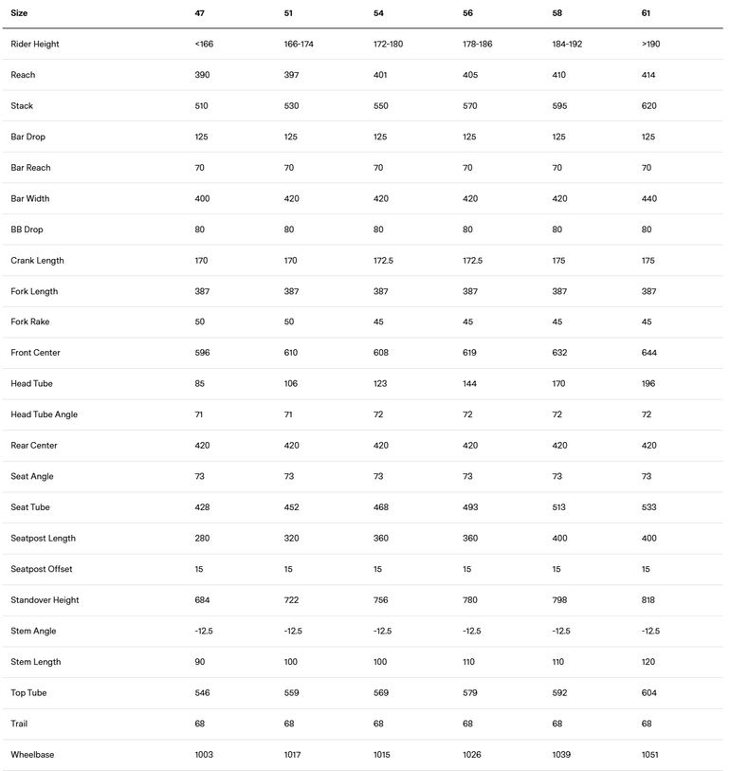730x771 pixels.
Task: Click the Wheelbase value 1003
Action: pos(204,755)
